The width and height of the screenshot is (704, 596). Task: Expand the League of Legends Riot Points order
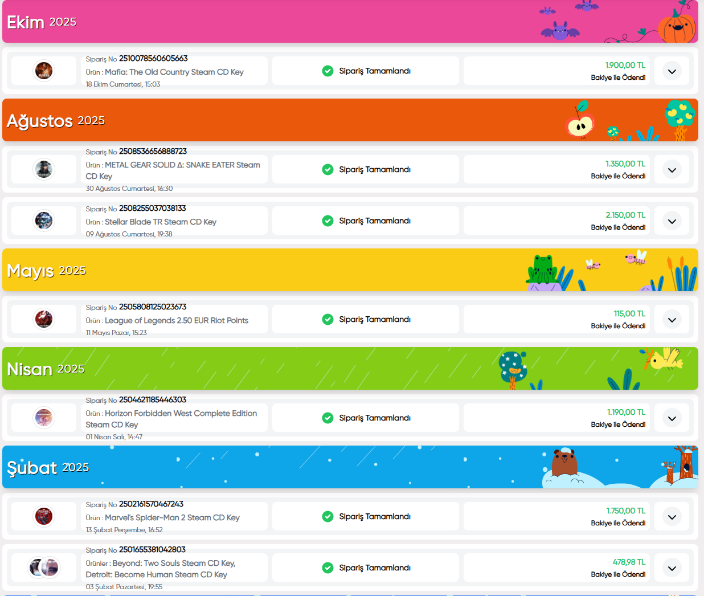click(672, 320)
